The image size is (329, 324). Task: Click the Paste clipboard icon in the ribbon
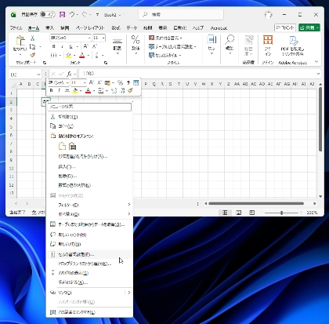(x=20, y=42)
